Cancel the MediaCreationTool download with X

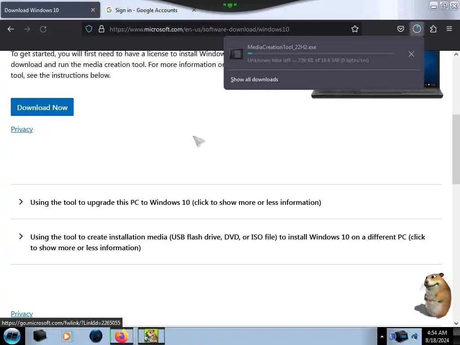411,54
